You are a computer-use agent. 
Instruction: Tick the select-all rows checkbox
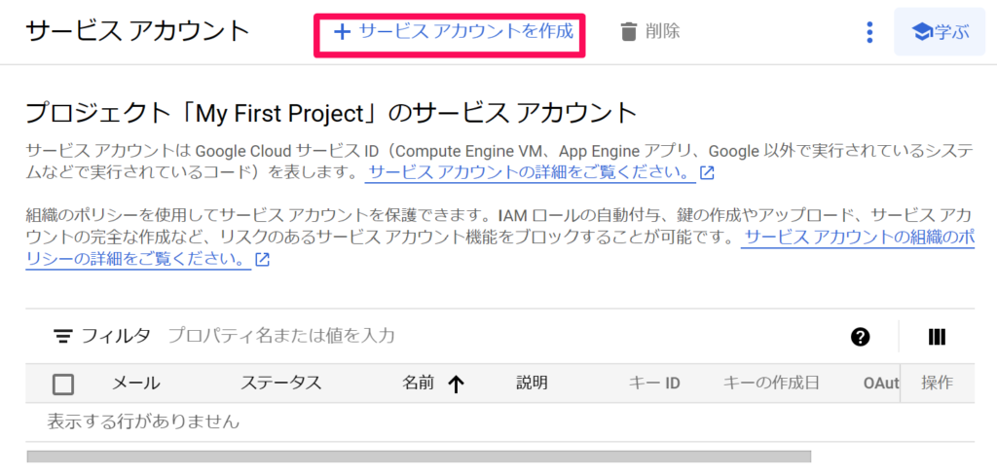pos(63,384)
